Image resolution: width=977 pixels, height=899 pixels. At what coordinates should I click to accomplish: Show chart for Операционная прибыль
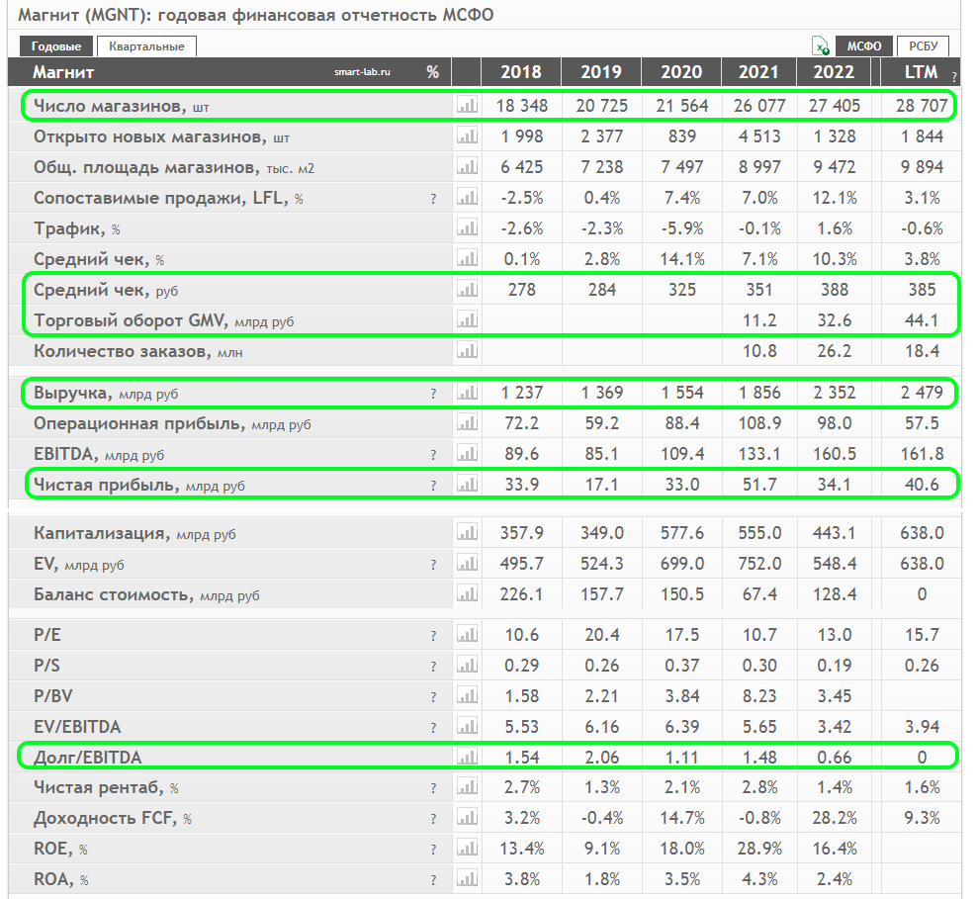467,422
